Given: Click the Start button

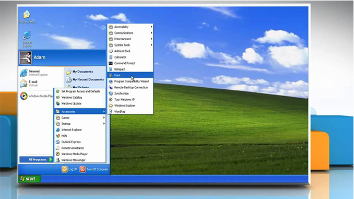Looking at the screenshot, I should point(30,179).
